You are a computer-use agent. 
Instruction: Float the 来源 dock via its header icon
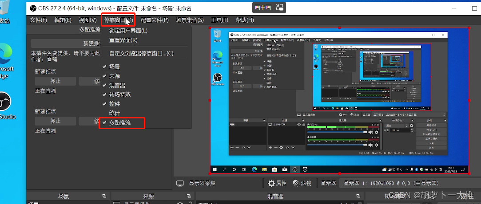189,196
